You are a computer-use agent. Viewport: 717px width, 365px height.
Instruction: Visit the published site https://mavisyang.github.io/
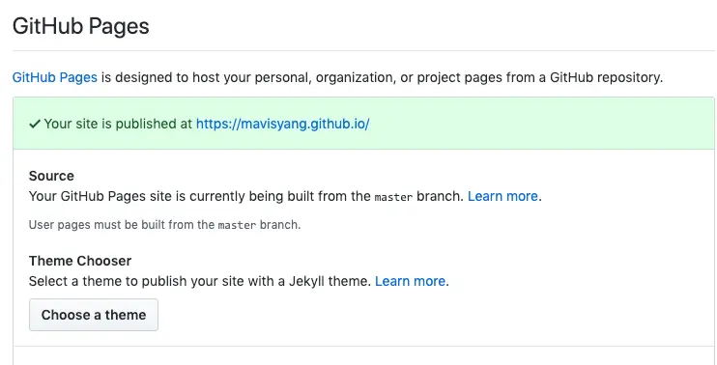282,124
